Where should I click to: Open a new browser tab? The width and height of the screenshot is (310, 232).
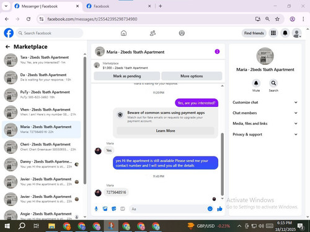(161, 6)
